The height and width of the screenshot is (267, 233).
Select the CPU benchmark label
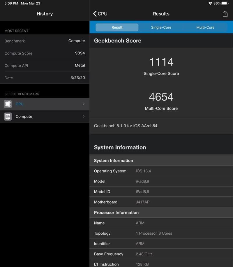pos(20,104)
